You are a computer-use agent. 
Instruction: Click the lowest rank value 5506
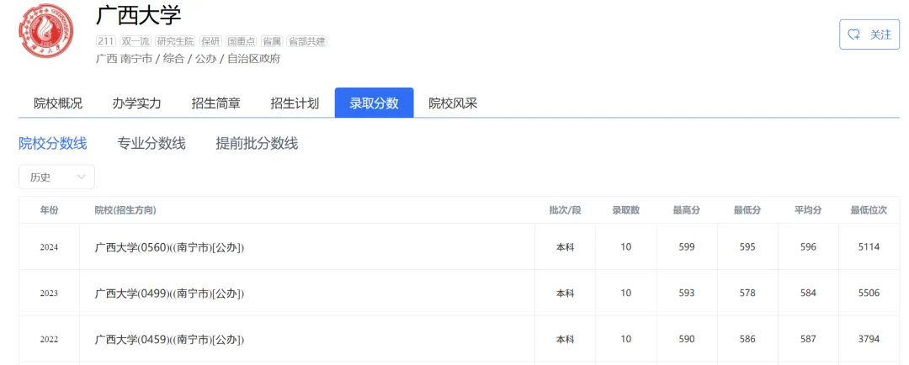tap(869, 294)
